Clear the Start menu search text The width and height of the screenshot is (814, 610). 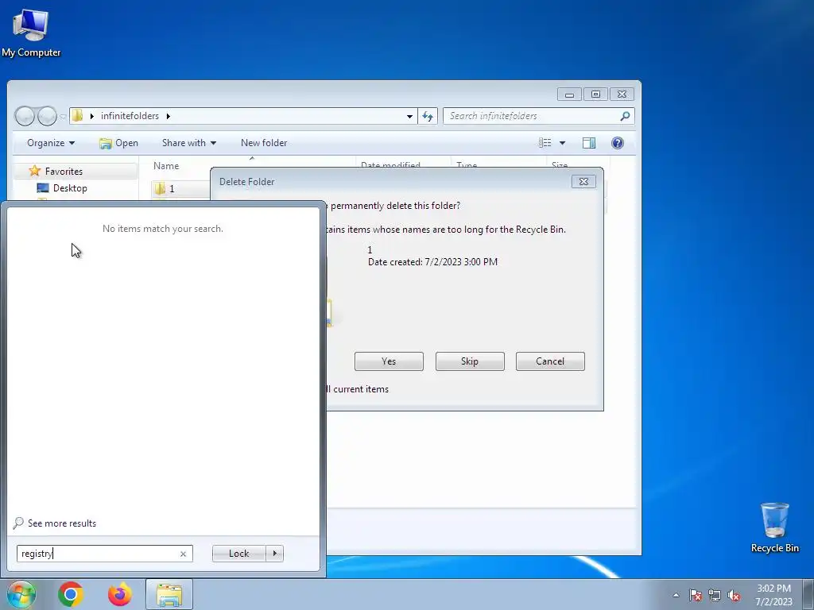click(x=184, y=554)
